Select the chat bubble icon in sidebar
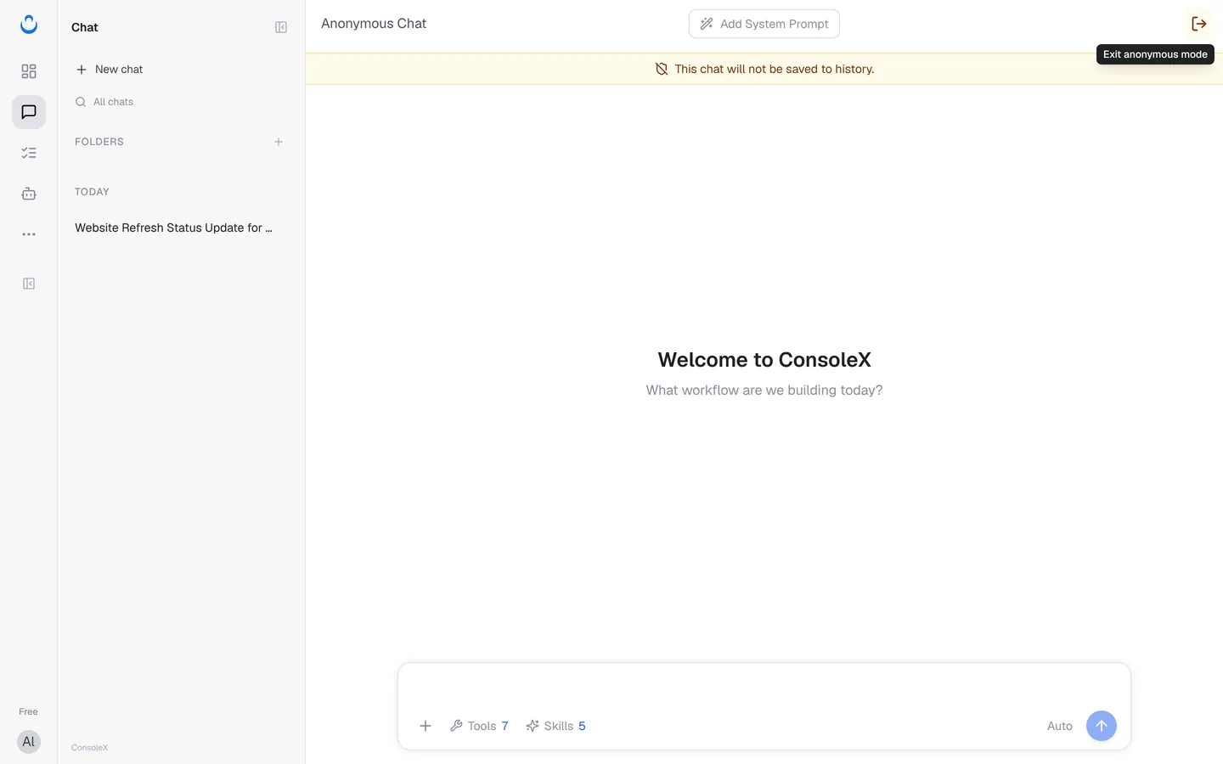 pyautogui.click(x=29, y=112)
